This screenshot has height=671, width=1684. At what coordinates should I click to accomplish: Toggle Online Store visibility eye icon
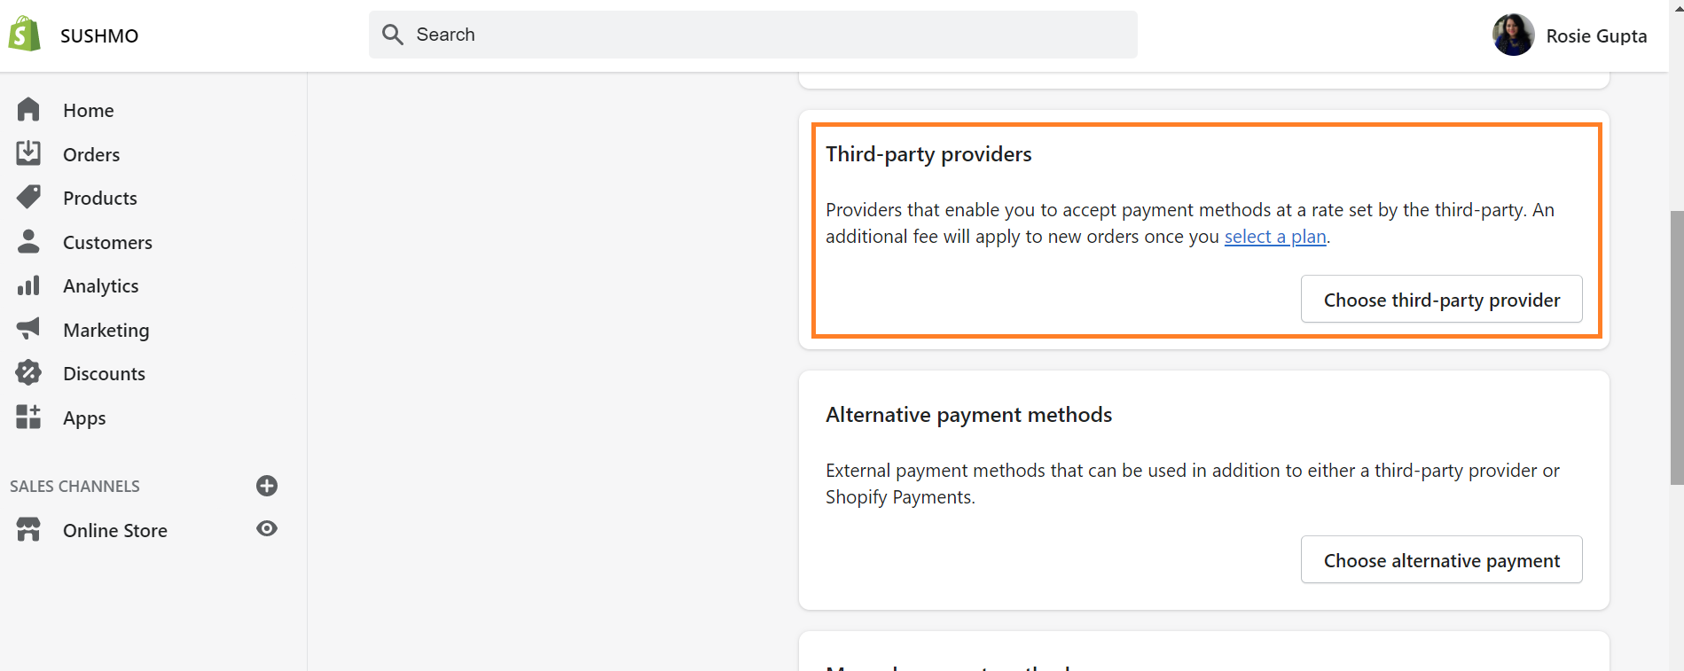coord(267,528)
